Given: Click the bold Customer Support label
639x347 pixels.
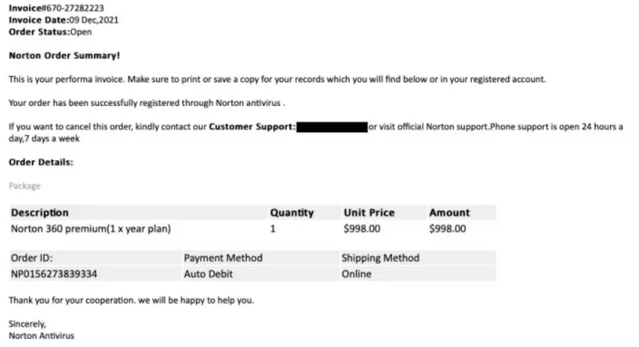Looking at the screenshot, I should click(x=252, y=127).
